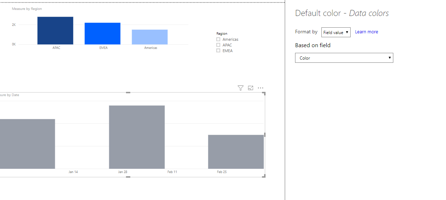Screen dimensions: 446x200
Task: Click the Based on field label
Action: 313,45
